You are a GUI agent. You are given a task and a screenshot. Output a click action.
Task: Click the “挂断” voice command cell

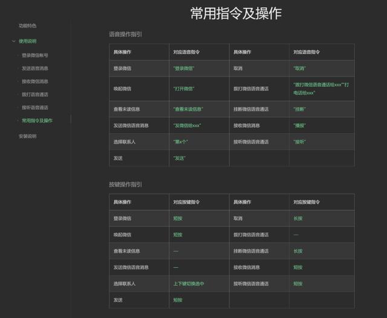click(x=299, y=109)
